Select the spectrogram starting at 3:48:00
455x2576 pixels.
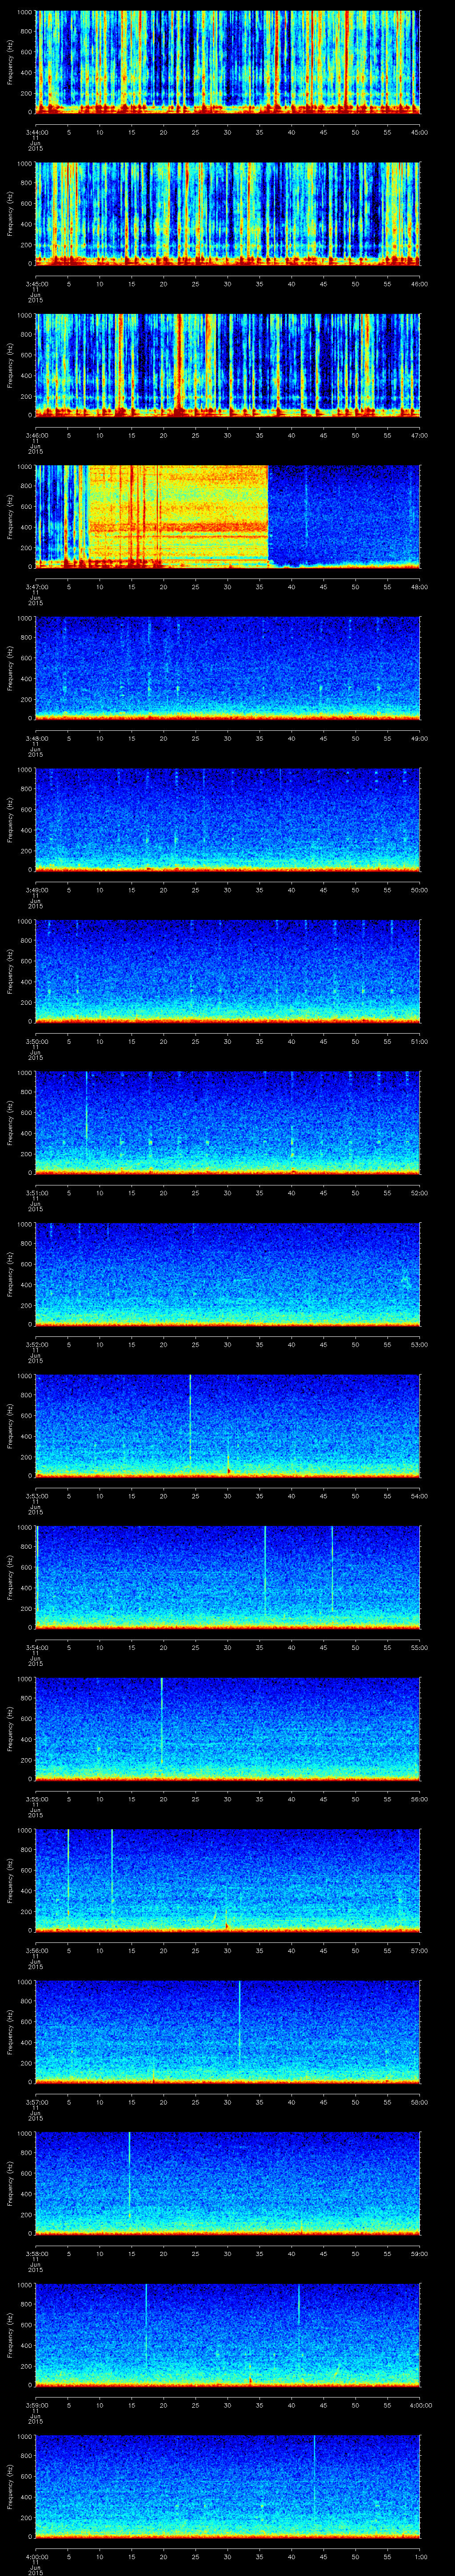(x=228, y=668)
